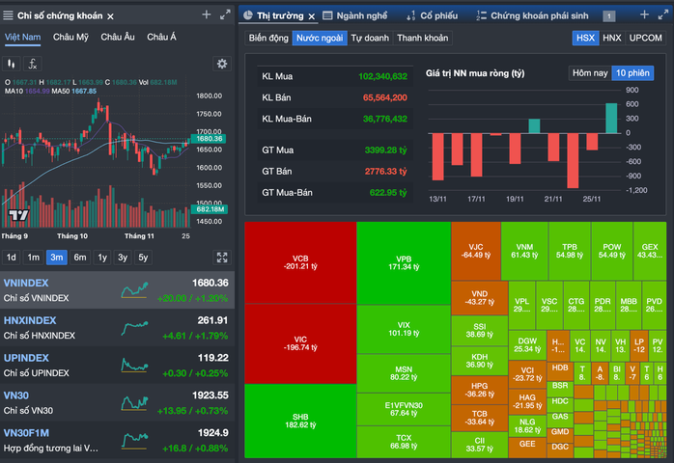Image resolution: width=674 pixels, height=463 pixels.
Task: Select the UPCOM exchange toggle
Action: (645, 38)
